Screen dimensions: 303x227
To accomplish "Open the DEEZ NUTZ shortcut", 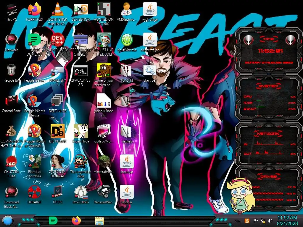I will 58,101.
